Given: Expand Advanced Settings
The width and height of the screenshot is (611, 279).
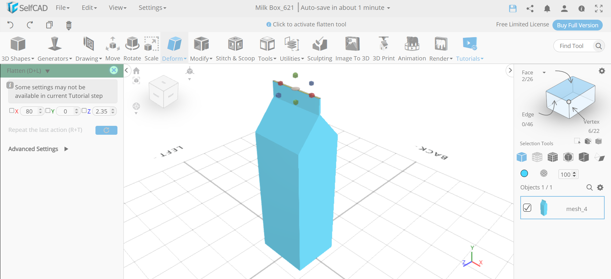Looking at the screenshot, I should (x=38, y=149).
